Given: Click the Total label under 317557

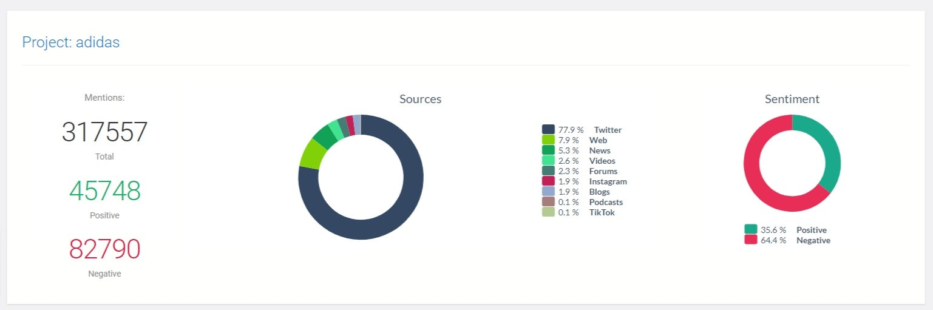Looking at the screenshot, I should coord(104,157).
